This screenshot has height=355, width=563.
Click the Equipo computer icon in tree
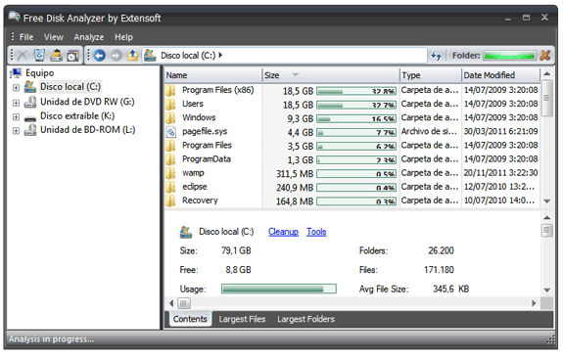16,72
